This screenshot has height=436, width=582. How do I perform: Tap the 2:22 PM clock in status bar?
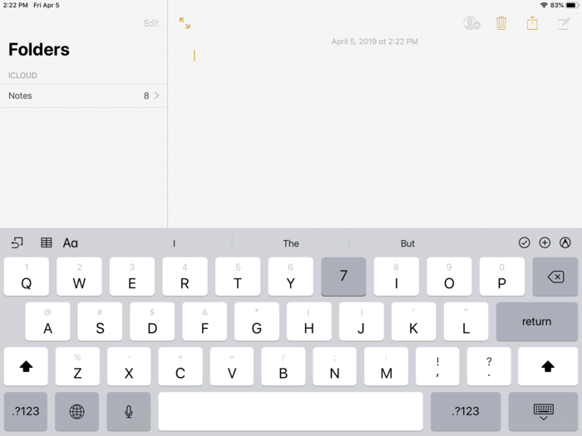[x=15, y=5]
